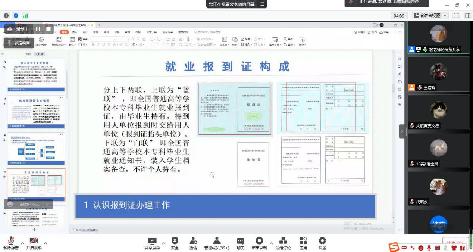Image resolution: width=473 pixels, height=252 pixels.
Task: Expand the audio options arrow beside 解除静音
Action: (22, 243)
